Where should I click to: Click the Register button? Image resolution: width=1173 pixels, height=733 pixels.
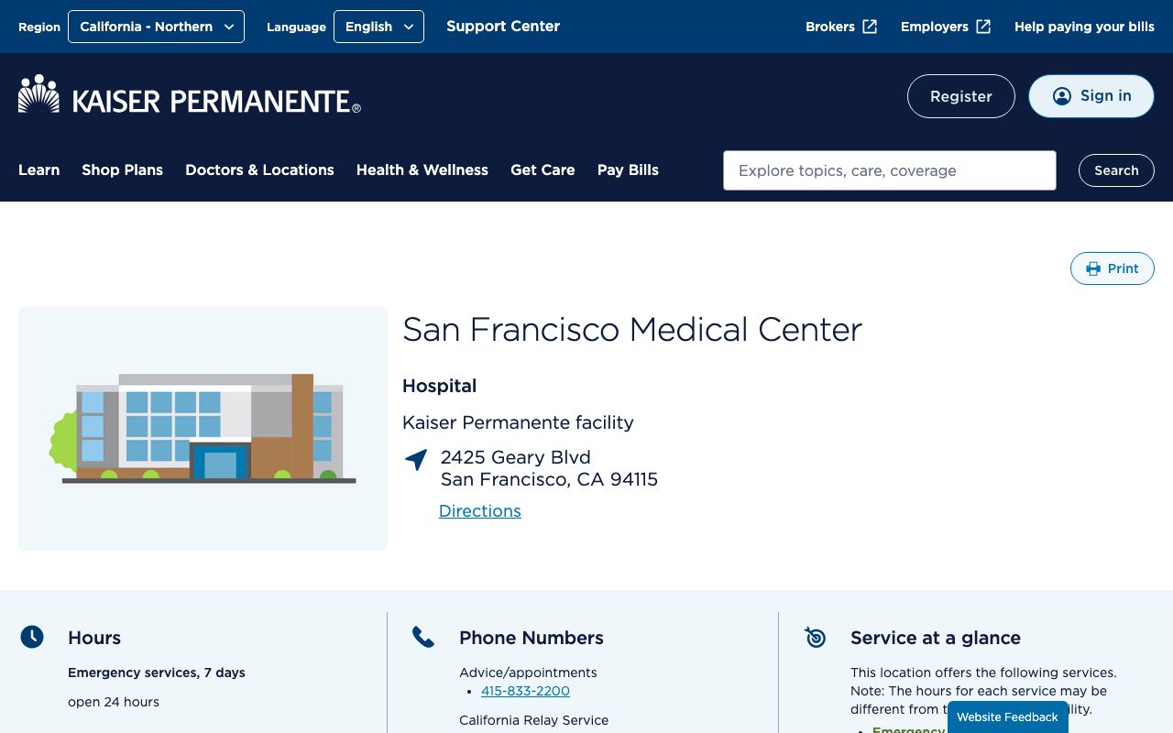960,96
